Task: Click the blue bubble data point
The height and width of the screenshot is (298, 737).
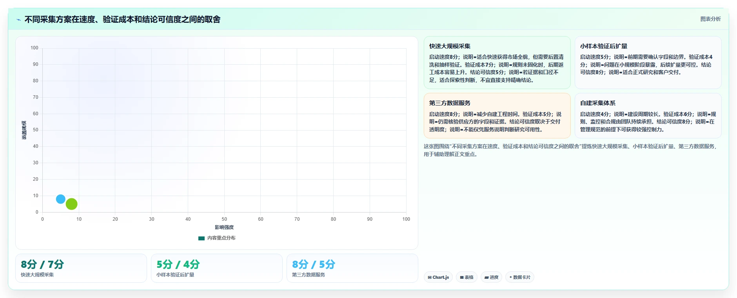Action: (x=60, y=199)
